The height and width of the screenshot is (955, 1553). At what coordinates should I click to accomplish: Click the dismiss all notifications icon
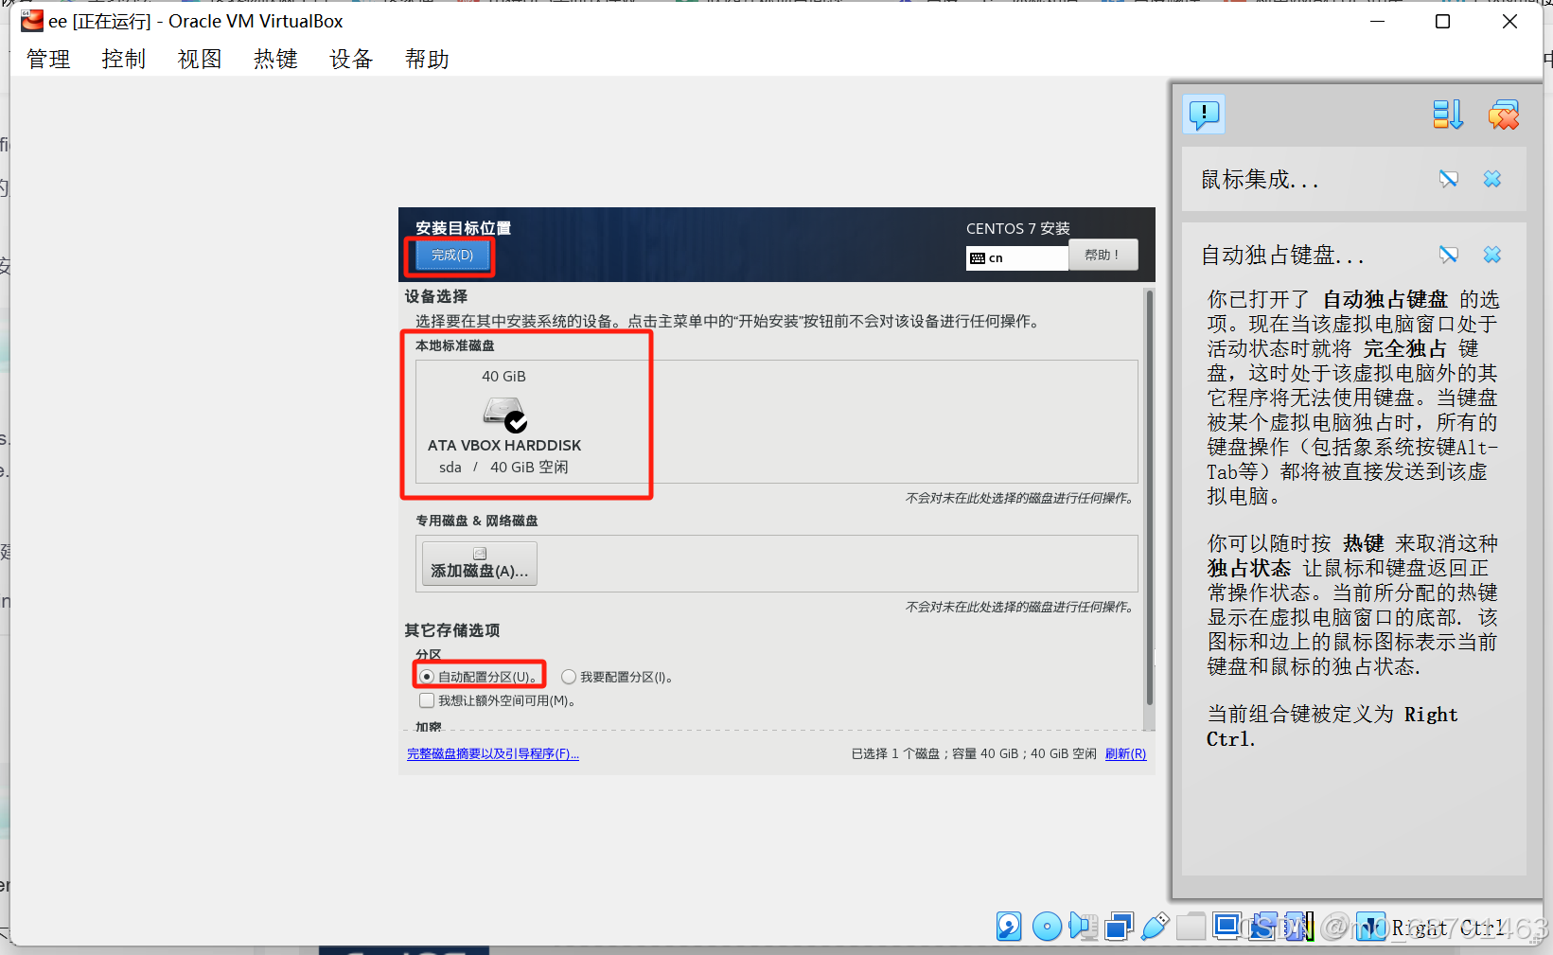(1503, 115)
